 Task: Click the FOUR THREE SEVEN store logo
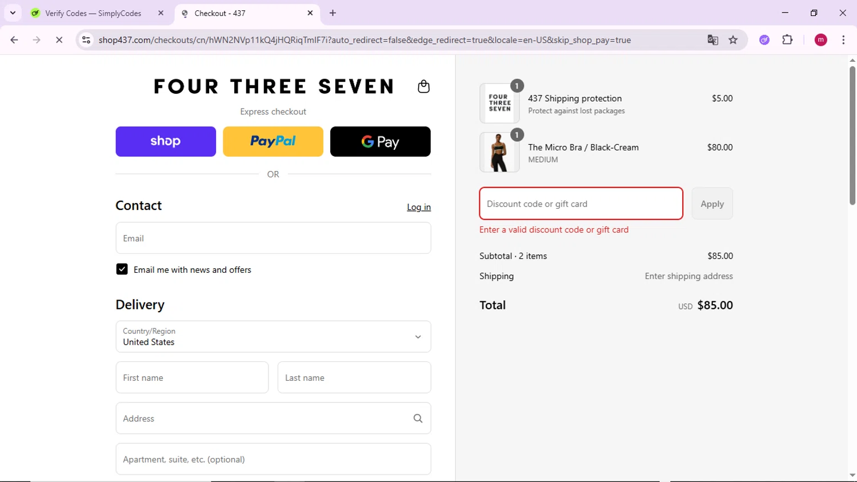[x=274, y=86]
